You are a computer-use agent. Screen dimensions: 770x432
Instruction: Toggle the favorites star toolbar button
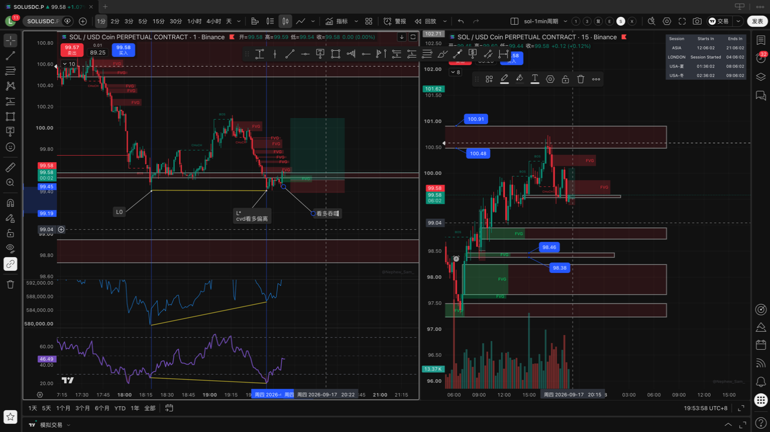[10, 417]
